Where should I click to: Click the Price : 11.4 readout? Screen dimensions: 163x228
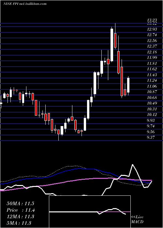[x=20, y=210]
